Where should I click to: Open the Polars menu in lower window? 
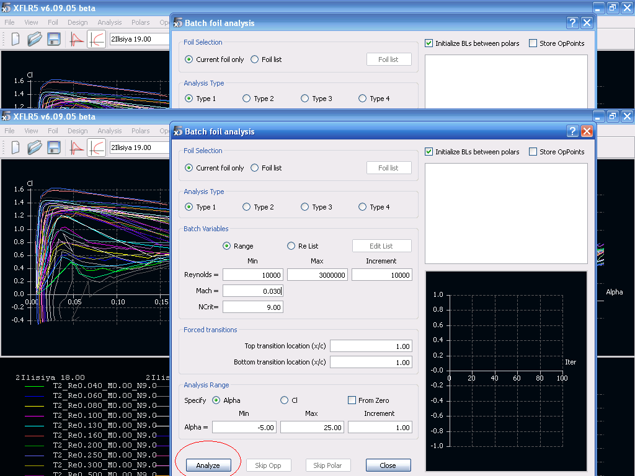[x=140, y=131]
